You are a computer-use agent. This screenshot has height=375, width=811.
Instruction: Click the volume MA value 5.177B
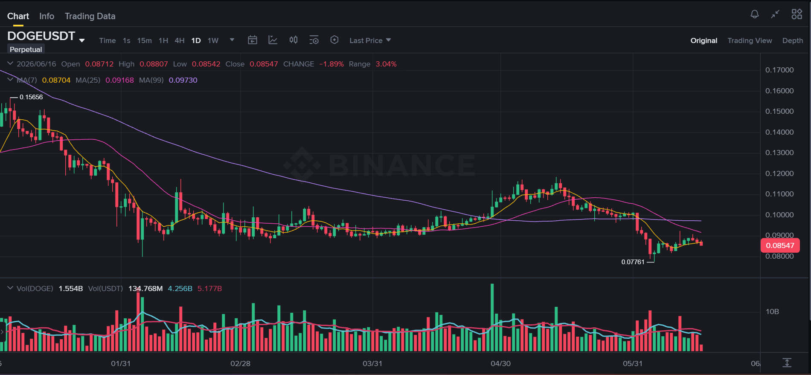pyautogui.click(x=209, y=288)
